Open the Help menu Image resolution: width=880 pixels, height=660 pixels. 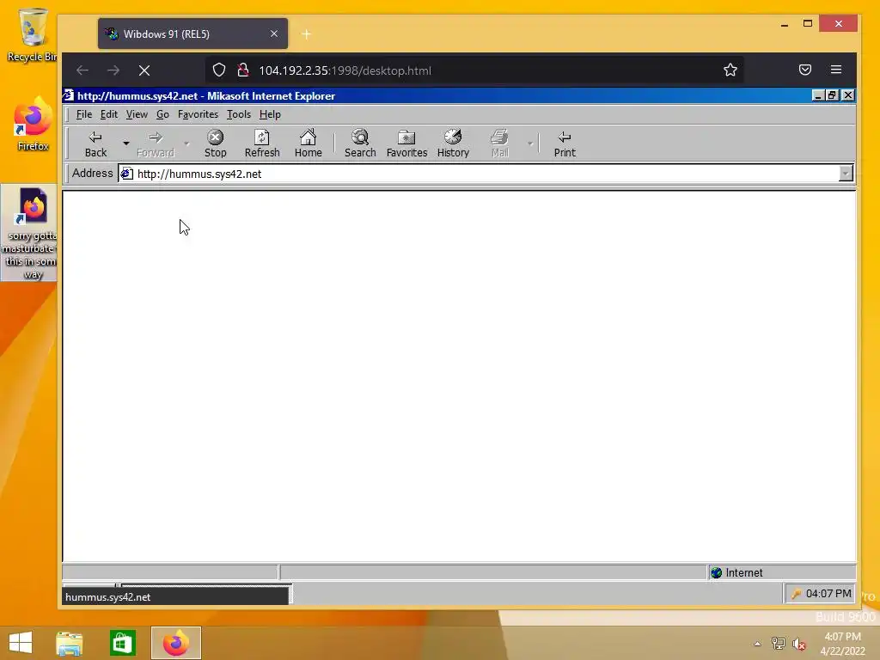tap(269, 114)
